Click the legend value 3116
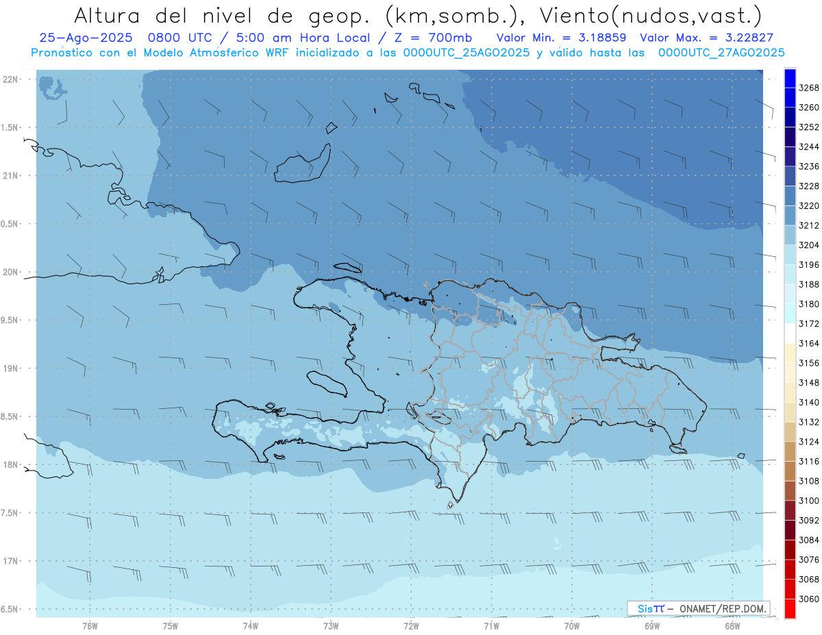Image resolution: width=822 pixels, height=635 pixels. [x=809, y=462]
